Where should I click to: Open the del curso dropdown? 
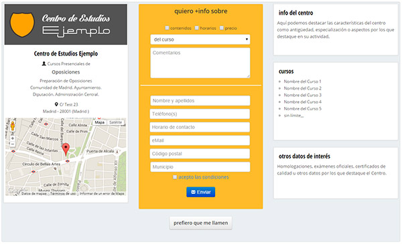tap(200, 39)
